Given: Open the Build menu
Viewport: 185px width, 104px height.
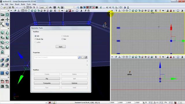Looking at the screenshot, I should 23,4.
